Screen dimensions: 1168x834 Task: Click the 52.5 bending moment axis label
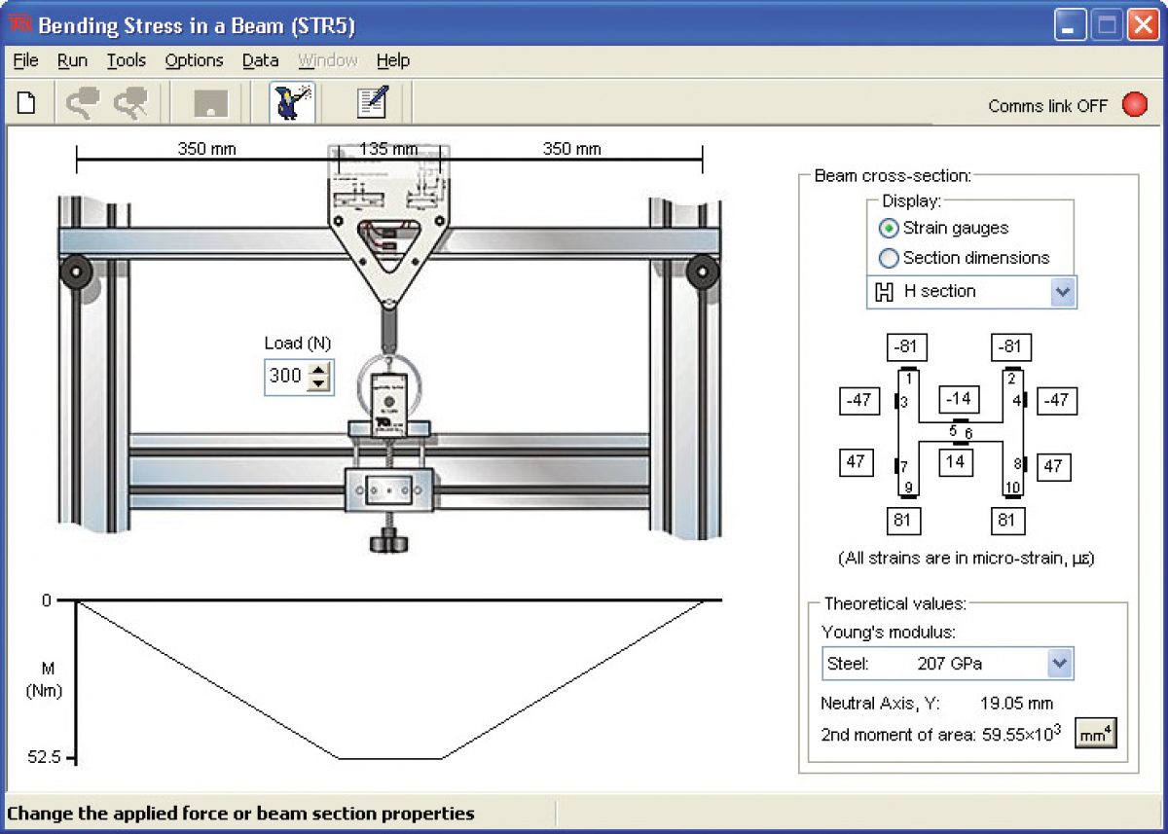tap(46, 757)
